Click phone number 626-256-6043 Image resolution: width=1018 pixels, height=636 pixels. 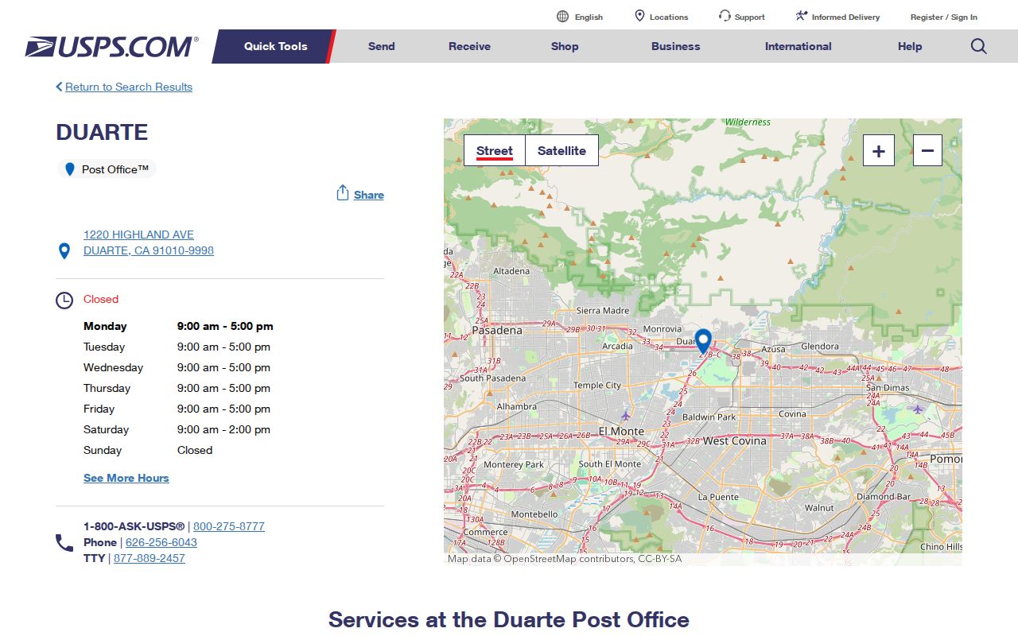pyautogui.click(x=161, y=542)
